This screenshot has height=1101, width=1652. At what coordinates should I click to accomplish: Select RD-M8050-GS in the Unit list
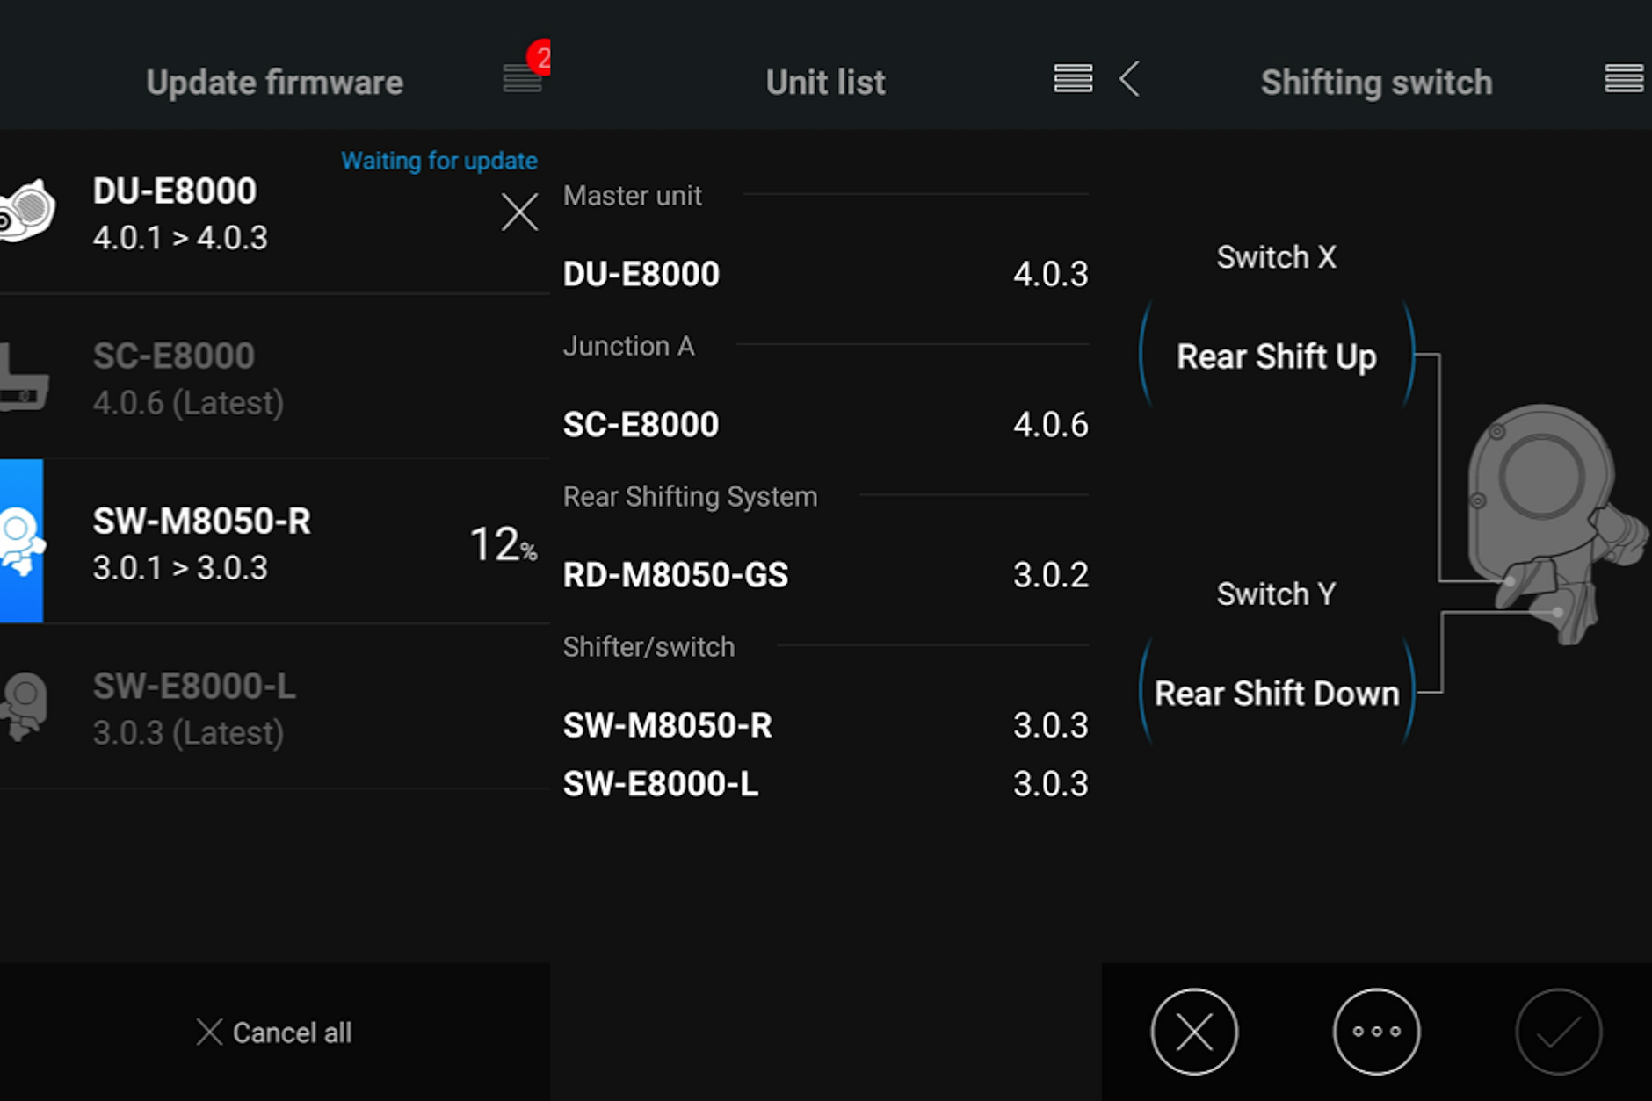tap(826, 575)
